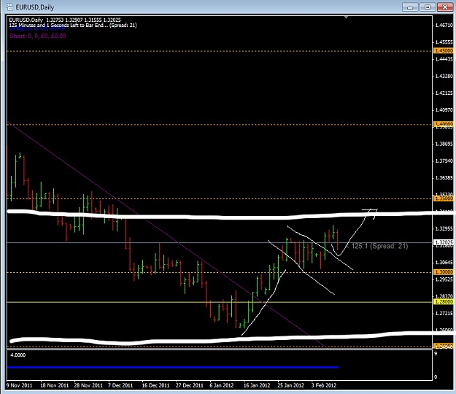
Task: Select the olive horizontal line at 1.28000
Action: pos(220,302)
